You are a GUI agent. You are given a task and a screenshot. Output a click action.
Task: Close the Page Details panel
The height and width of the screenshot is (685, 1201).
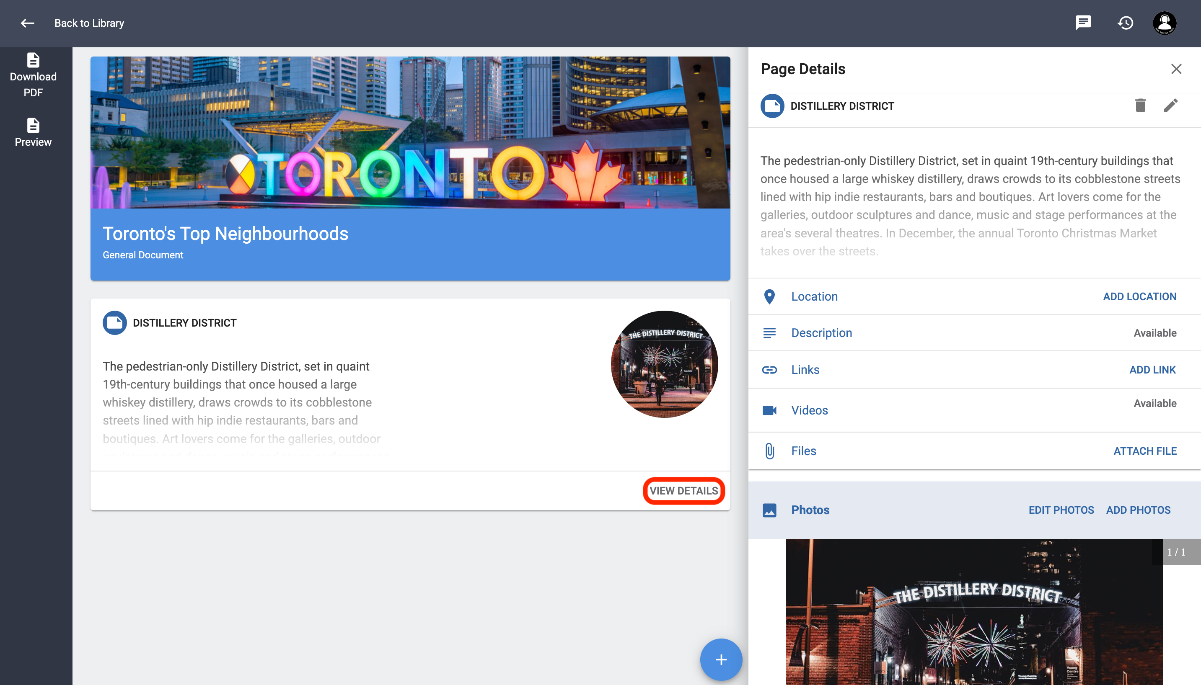click(x=1176, y=69)
